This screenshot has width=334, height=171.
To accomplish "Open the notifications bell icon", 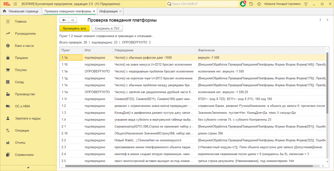I will tap(243, 4).
